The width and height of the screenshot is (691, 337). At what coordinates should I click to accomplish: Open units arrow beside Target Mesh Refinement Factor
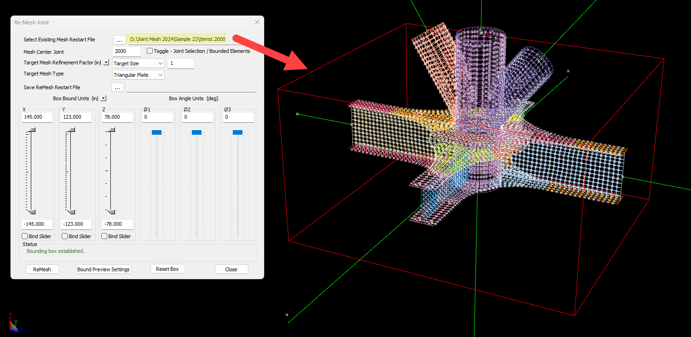tap(106, 63)
